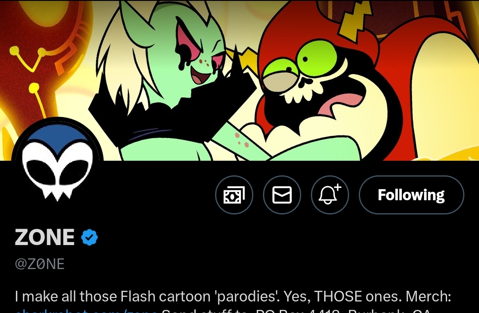Open the banner header image
479x313 pixels.
point(239,80)
